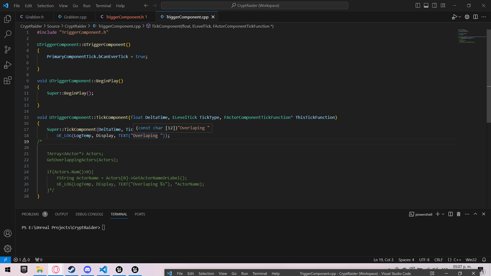Open errors and warnings status indicator

tap(22, 260)
